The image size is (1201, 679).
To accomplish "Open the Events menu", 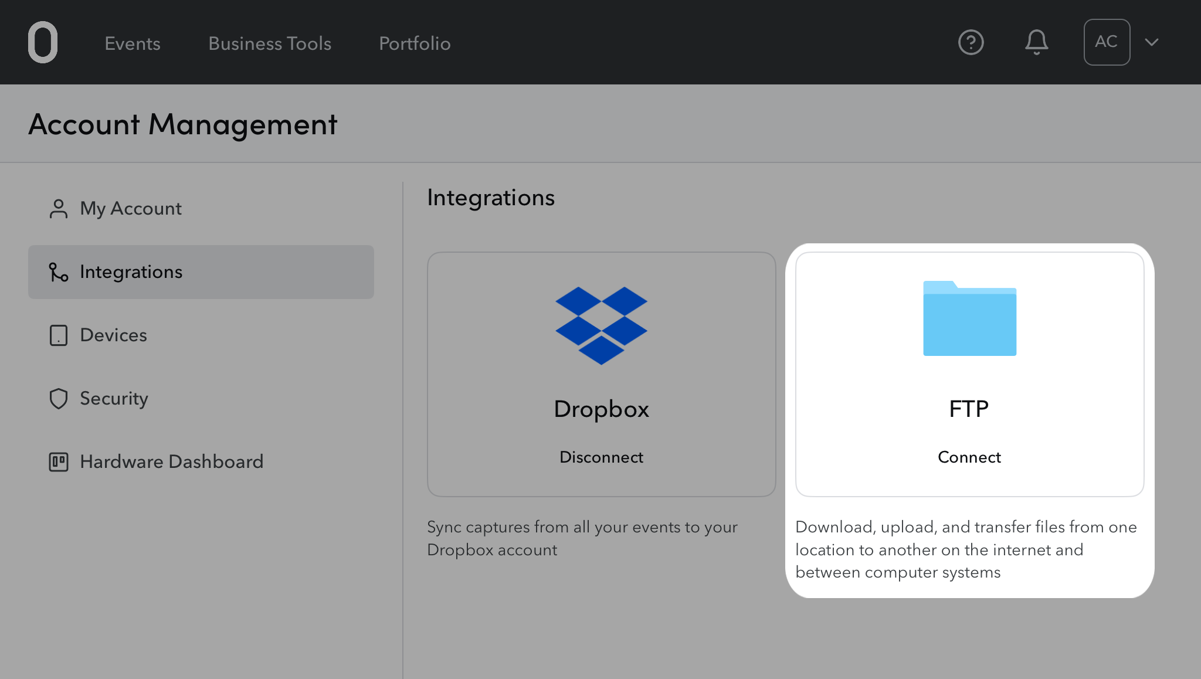I will 133,43.
